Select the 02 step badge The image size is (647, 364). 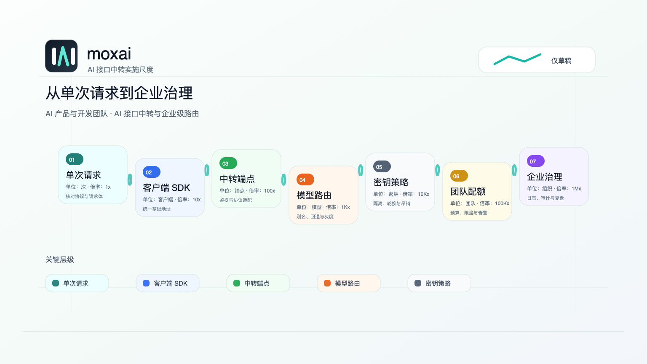[x=152, y=172]
